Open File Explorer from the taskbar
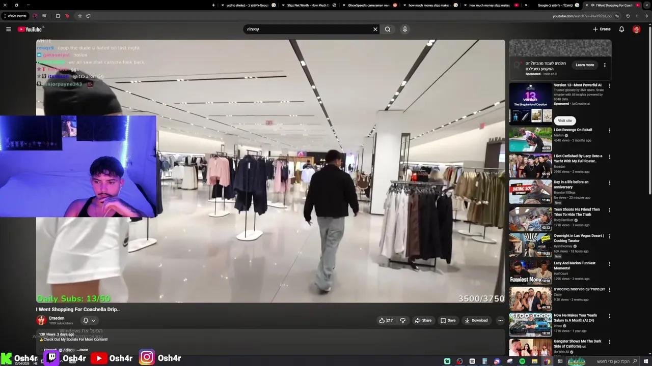The image size is (652, 366). pyautogui.click(x=535, y=361)
